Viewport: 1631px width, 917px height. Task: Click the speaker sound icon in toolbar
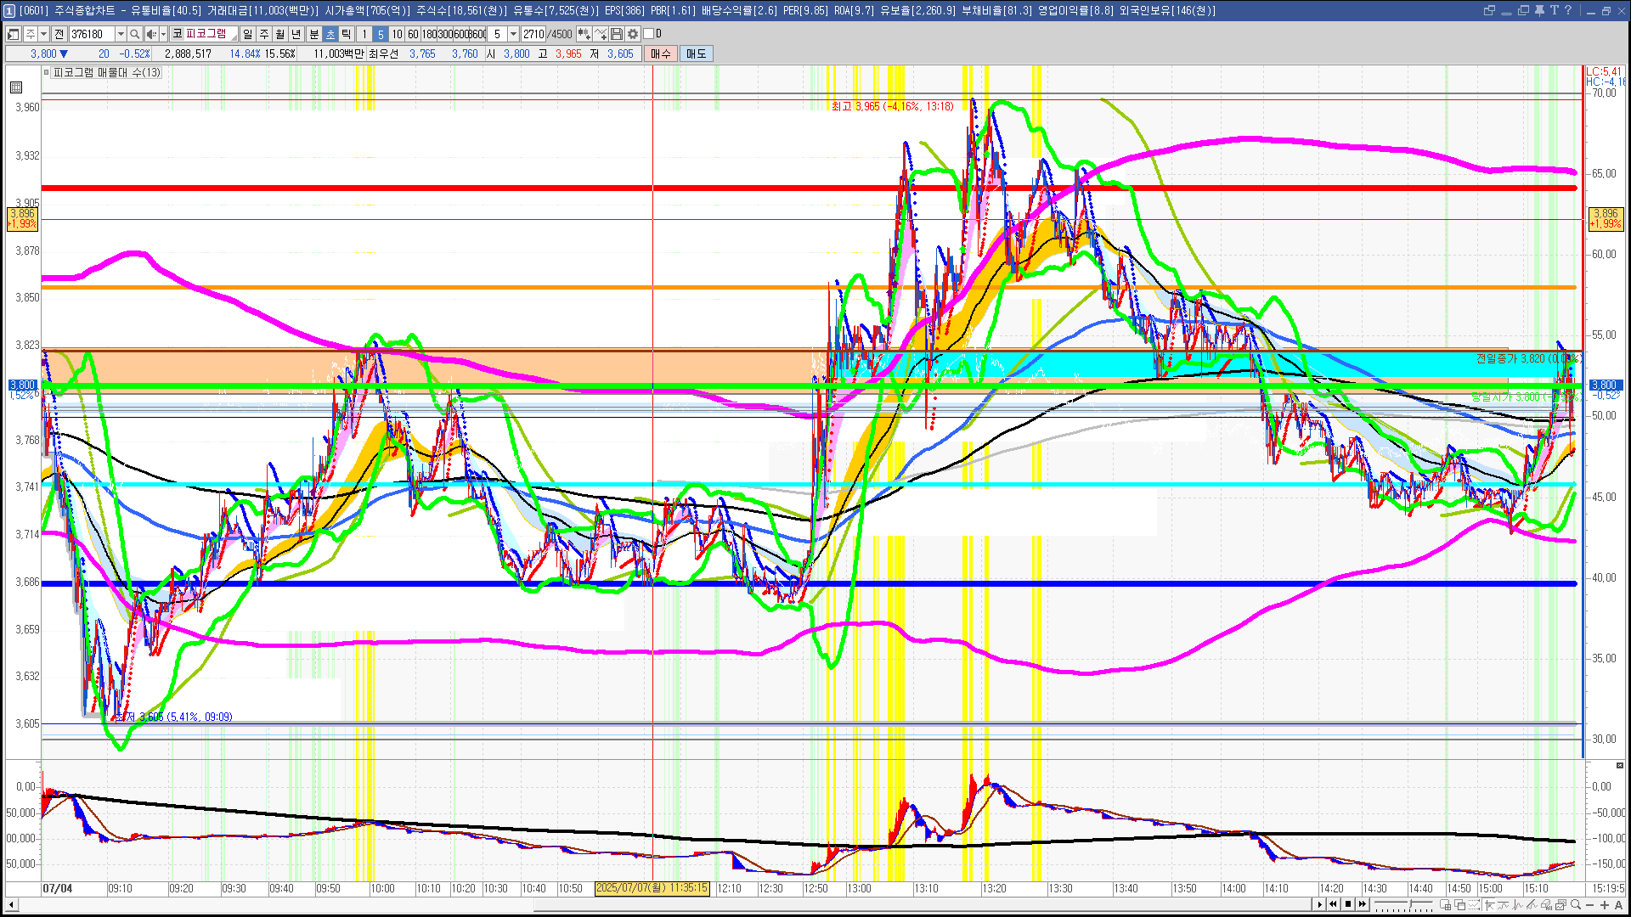click(151, 34)
